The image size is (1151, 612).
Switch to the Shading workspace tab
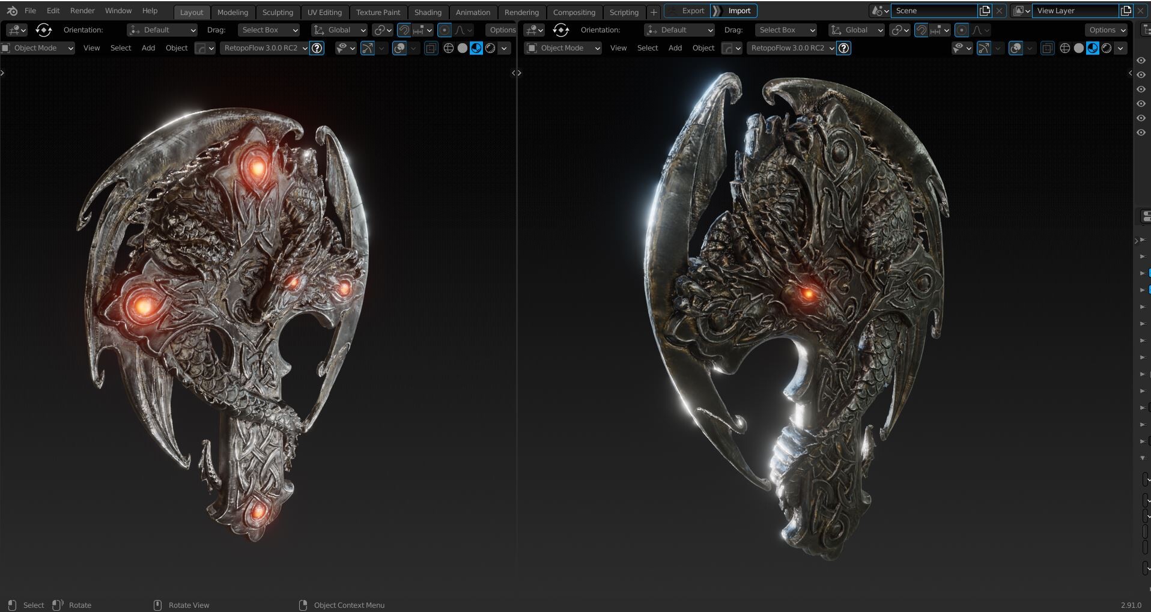coord(428,12)
